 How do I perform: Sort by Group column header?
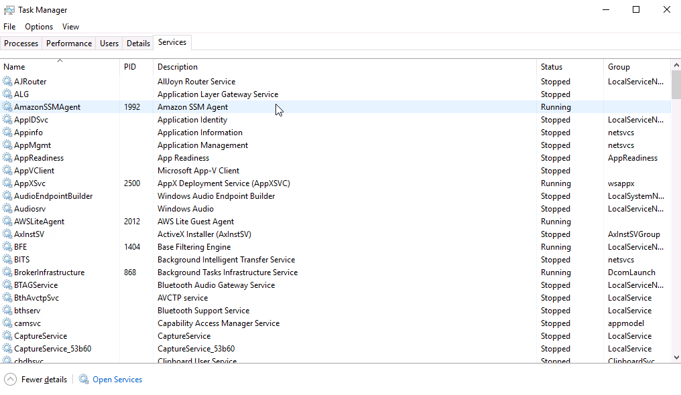click(x=637, y=67)
